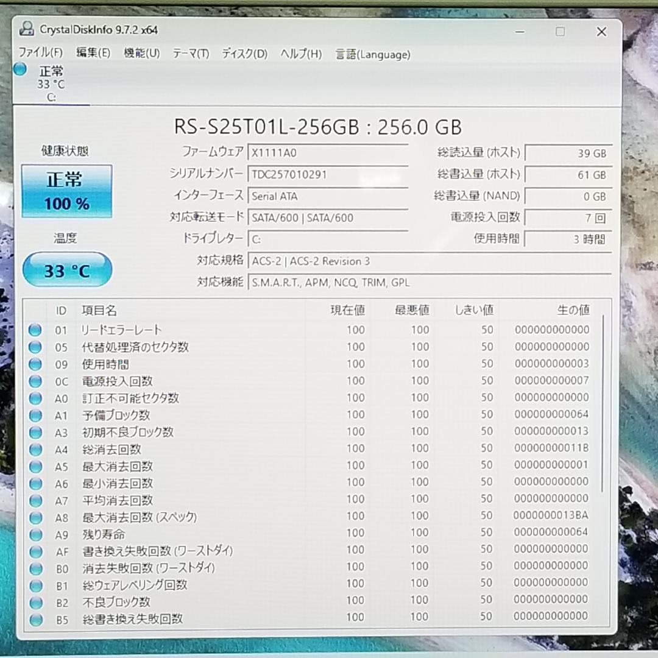This screenshot has height=658, width=658.
Task: Click the ID column header
Action: (x=61, y=311)
